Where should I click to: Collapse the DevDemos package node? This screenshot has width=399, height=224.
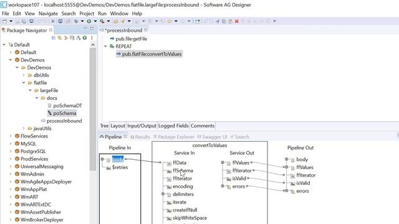click(x=11, y=60)
